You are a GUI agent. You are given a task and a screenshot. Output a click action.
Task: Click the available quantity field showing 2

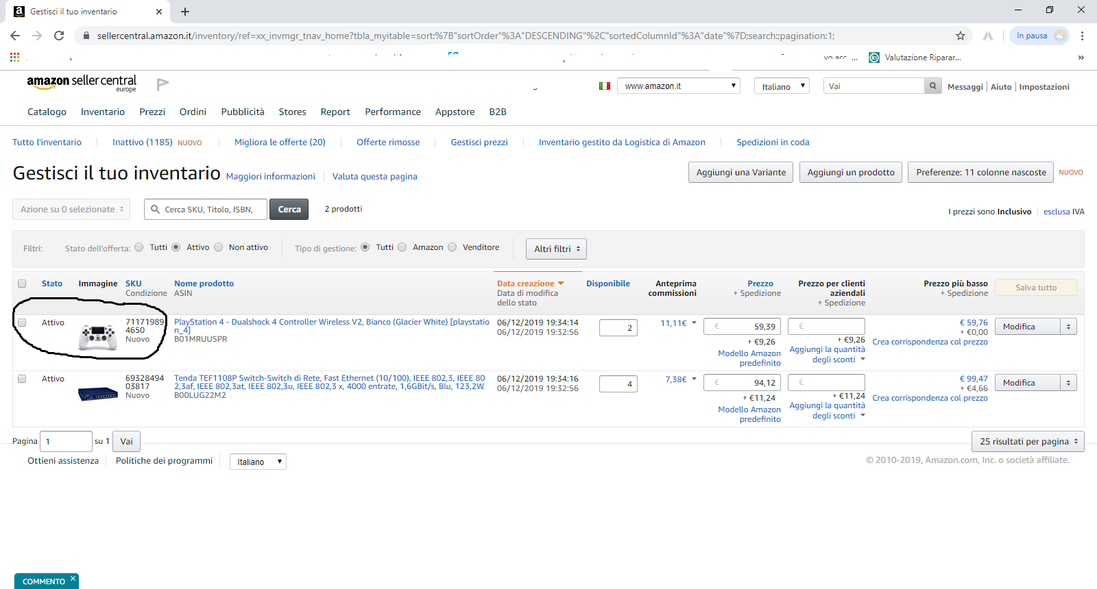point(618,328)
